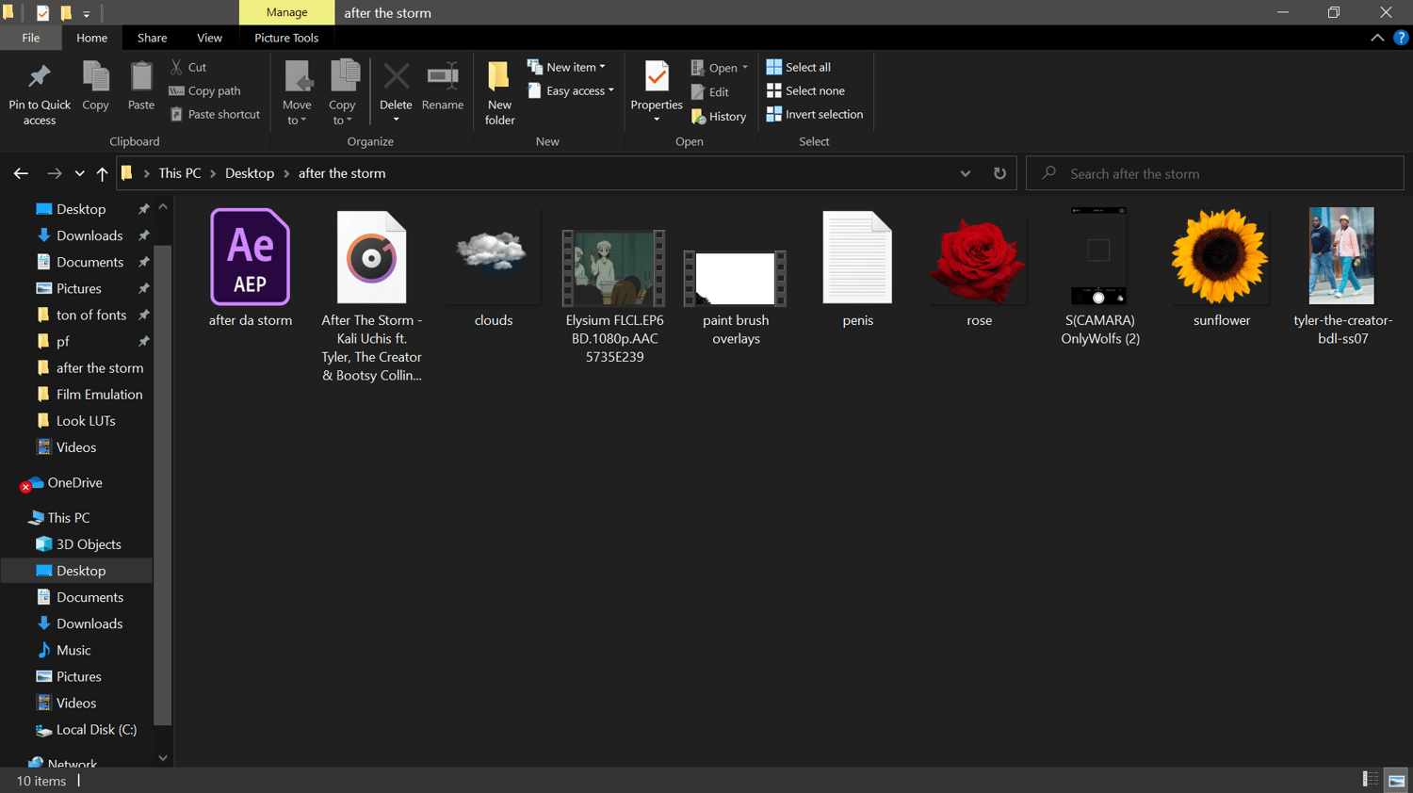Create a New folder
This screenshot has height=793, width=1413.
click(499, 92)
